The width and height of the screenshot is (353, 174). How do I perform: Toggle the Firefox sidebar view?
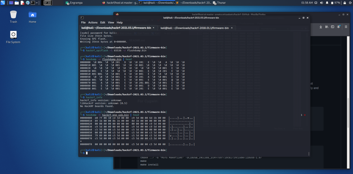(x=332, y=27)
